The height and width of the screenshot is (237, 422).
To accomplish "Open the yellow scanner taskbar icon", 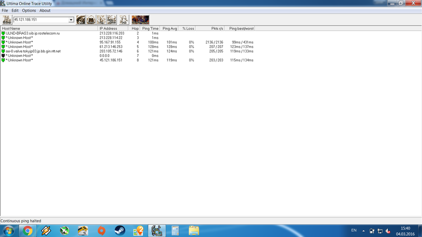I will pos(83,231).
